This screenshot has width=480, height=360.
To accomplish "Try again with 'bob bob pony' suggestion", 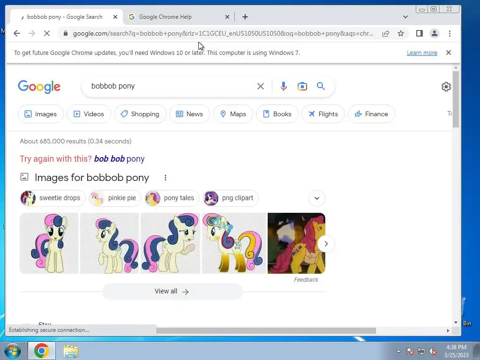I will [119, 159].
